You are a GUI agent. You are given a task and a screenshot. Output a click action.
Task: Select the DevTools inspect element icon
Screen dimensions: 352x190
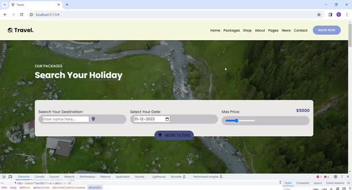click(4, 177)
